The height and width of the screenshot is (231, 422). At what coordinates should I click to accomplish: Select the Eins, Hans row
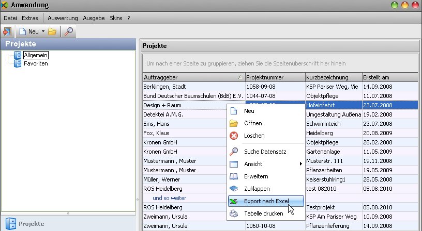coord(280,124)
